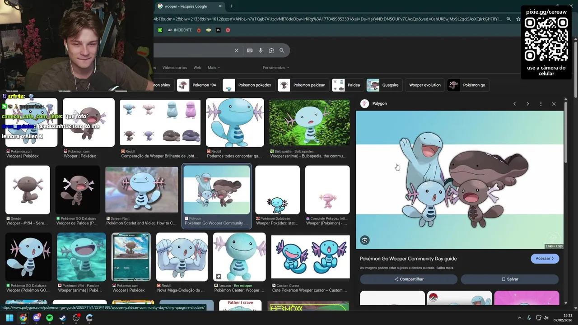Open Bulbapedia Wooper anime thumbnail

309,122
